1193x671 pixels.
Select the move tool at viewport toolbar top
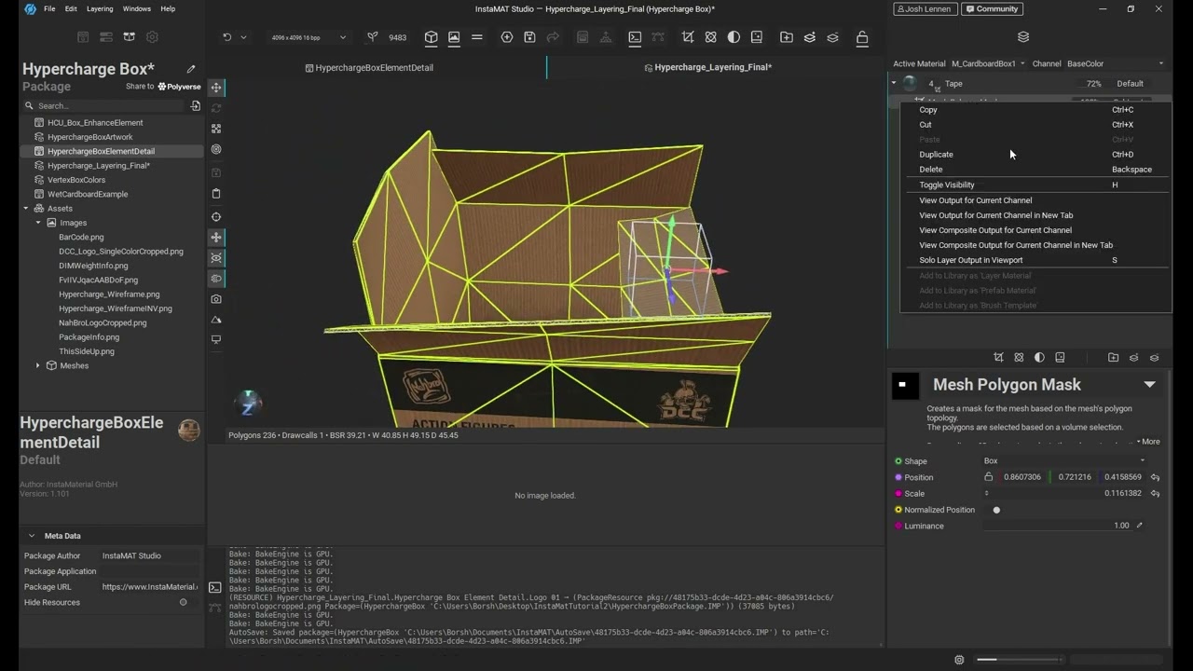(x=216, y=88)
